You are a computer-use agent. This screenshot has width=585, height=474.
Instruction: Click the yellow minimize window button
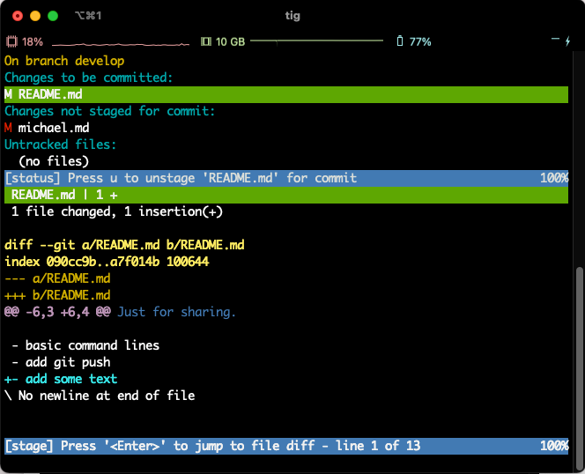(35, 16)
